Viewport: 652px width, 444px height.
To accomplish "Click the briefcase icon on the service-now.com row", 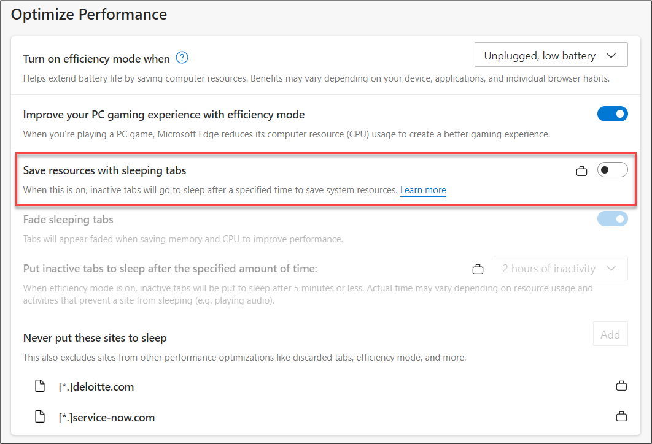I will click(x=621, y=417).
